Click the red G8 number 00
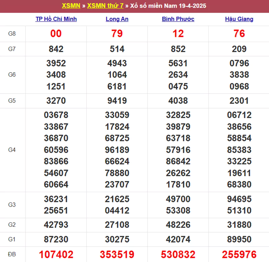This screenshot has width=269, height=262. tap(56, 34)
